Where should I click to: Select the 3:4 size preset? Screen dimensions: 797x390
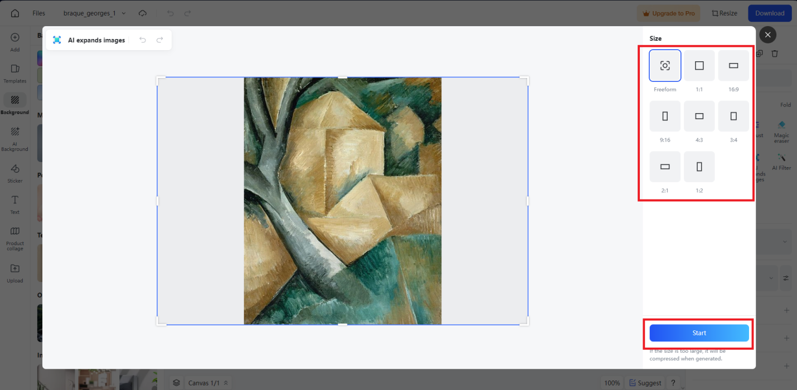coord(733,116)
